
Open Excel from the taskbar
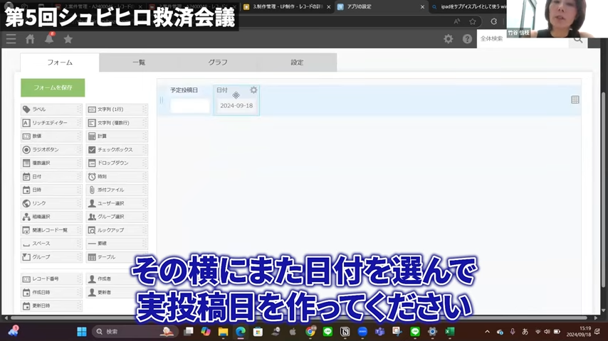[450, 332]
